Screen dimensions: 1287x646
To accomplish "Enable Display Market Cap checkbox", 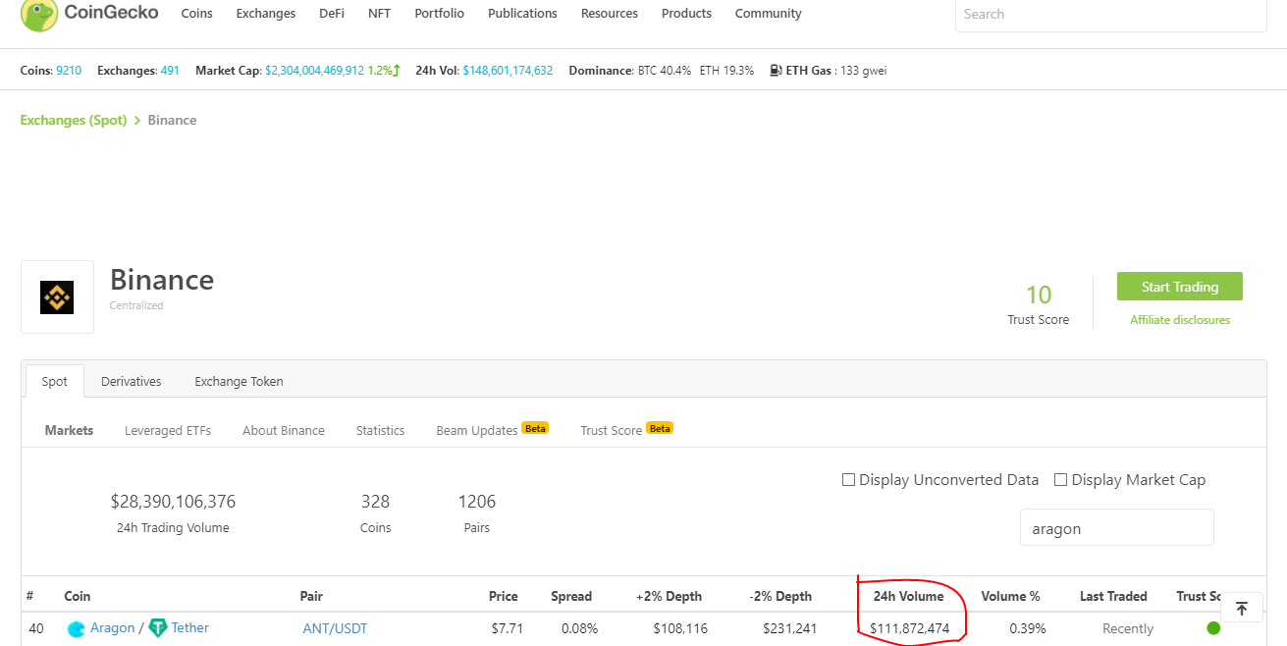I will (1060, 480).
